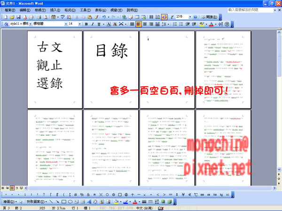282x211 pixels.
Task: Switch to Print Layout view button
Action: point(12,188)
